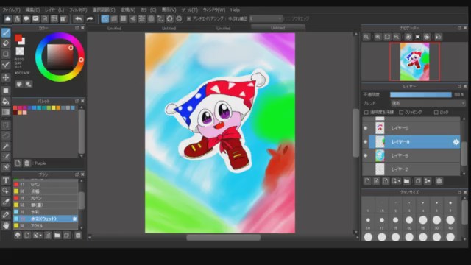Toggle the Soft Edge checkbox in the top toolbar
Viewport: 471px width, 265px height.
[288, 18]
